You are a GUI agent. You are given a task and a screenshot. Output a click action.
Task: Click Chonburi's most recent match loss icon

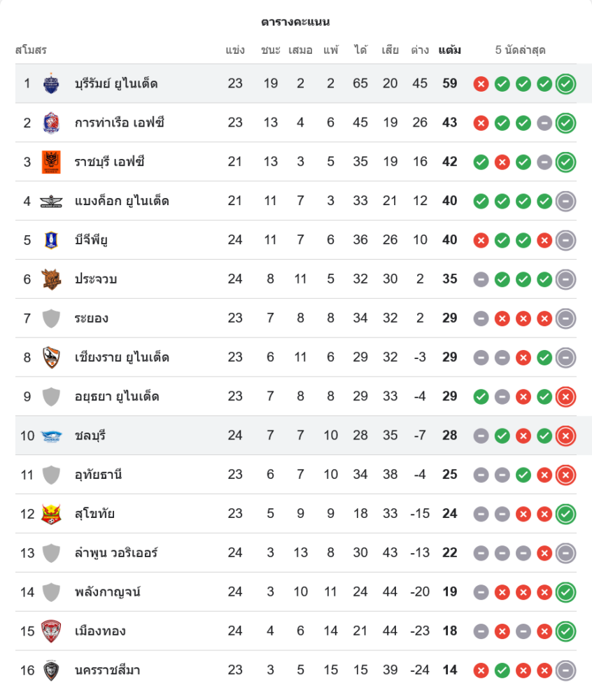[x=565, y=436]
